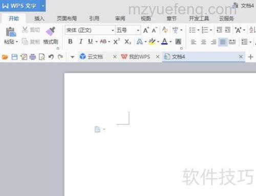This screenshot has height=196, width=256.
Task: Align text left
Action: [x=194, y=42]
